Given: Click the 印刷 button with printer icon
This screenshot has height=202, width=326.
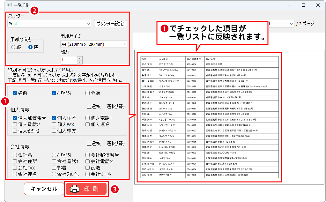Looking at the screenshot, I should click(86, 189).
